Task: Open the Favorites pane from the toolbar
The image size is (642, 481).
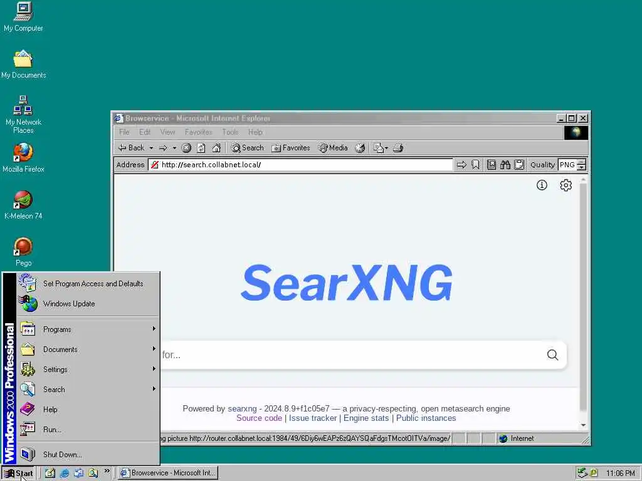Action: coord(291,148)
